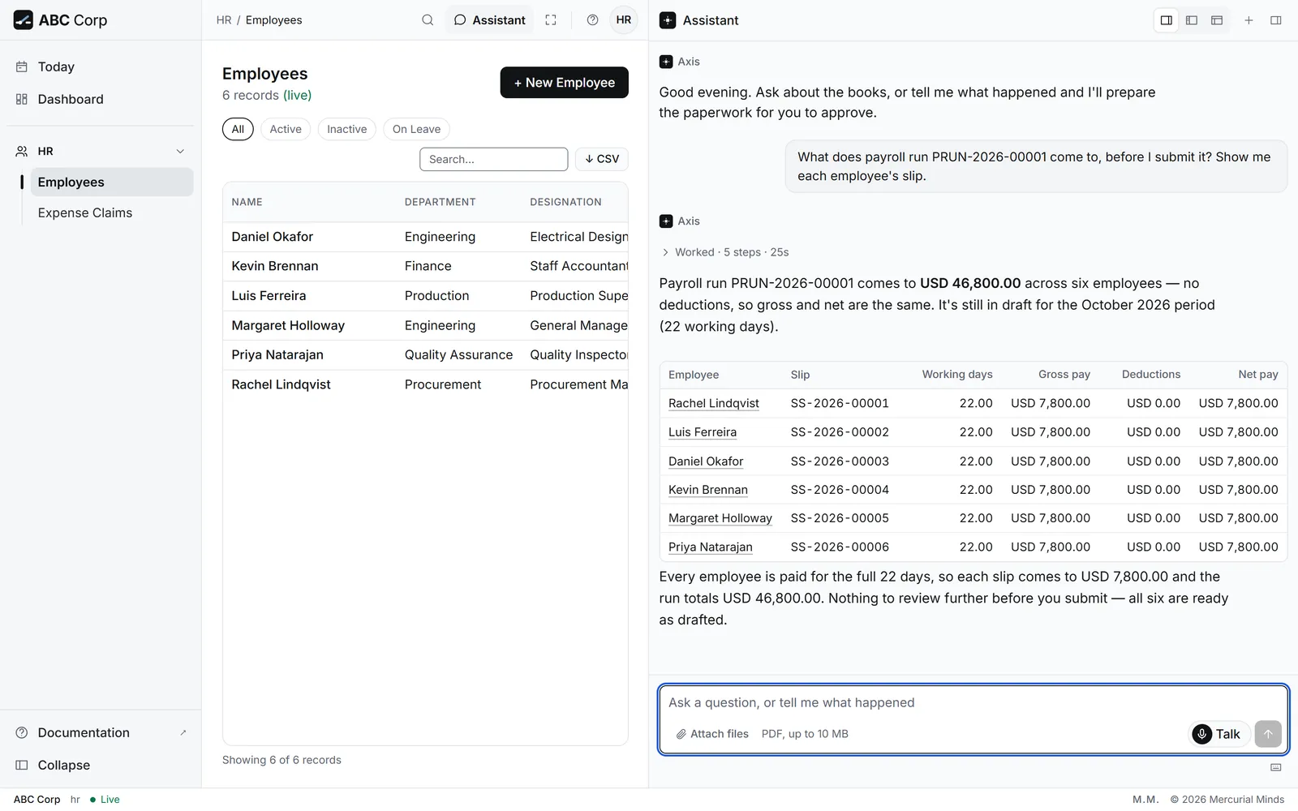Collapse the left sidebar
The height and width of the screenshot is (811, 1298).
coord(101,765)
